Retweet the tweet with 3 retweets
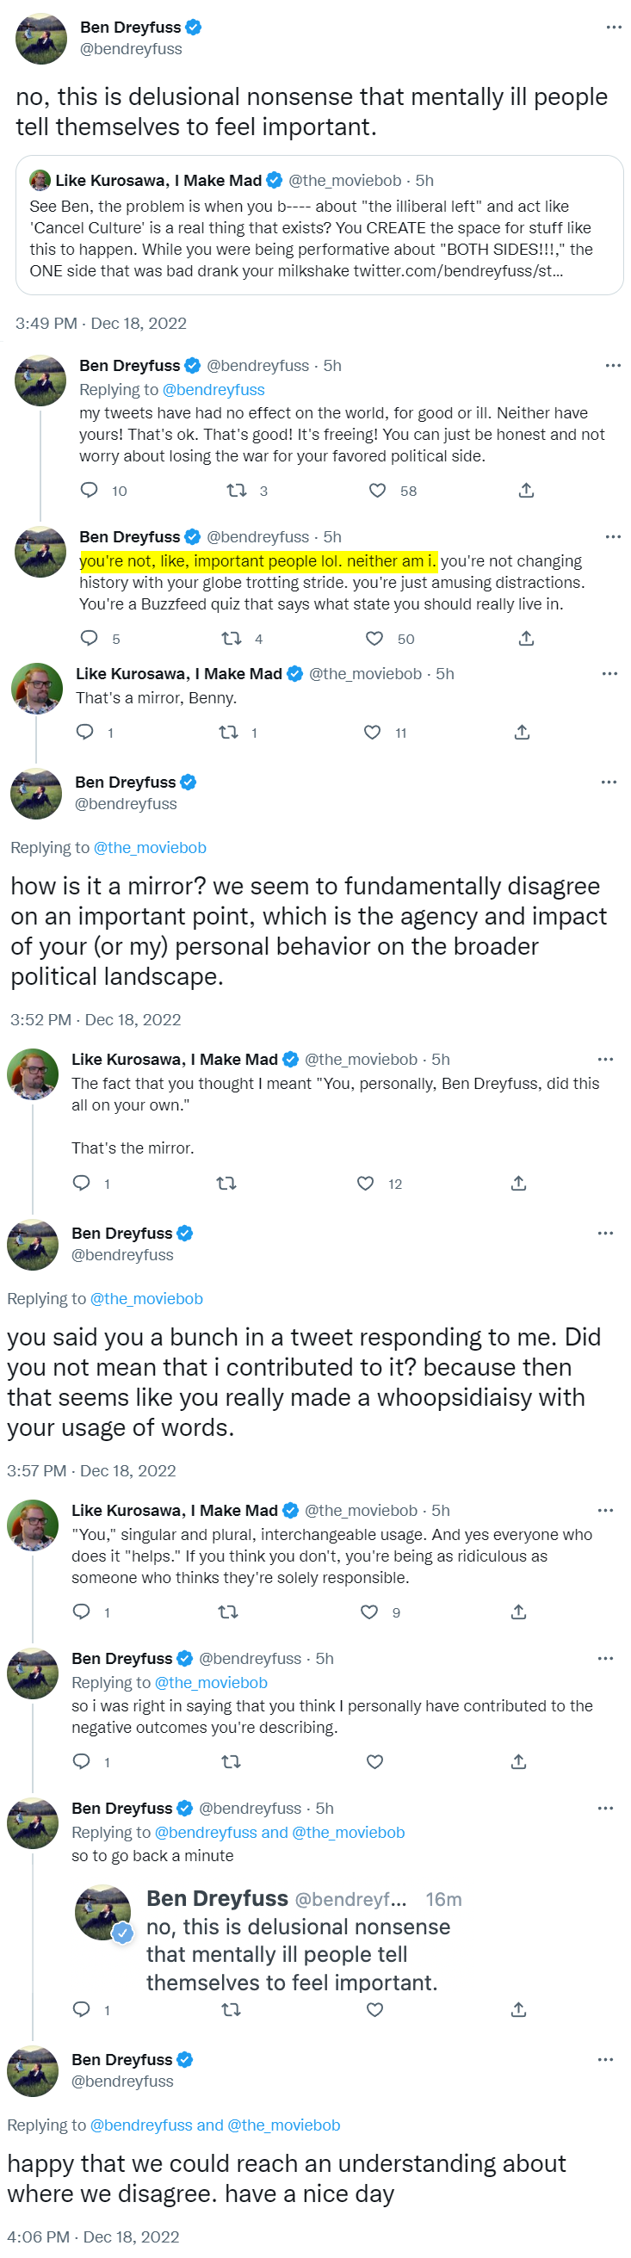The width and height of the screenshot is (631, 2258). (237, 490)
